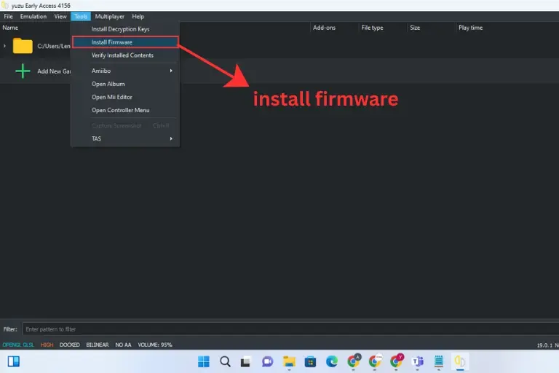Click the green Add New Game plus icon
The image size is (559, 373).
pyautogui.click(x=23, y=71)
